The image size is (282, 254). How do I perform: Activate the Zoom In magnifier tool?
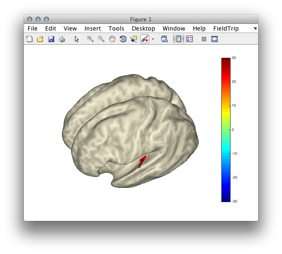90,39
